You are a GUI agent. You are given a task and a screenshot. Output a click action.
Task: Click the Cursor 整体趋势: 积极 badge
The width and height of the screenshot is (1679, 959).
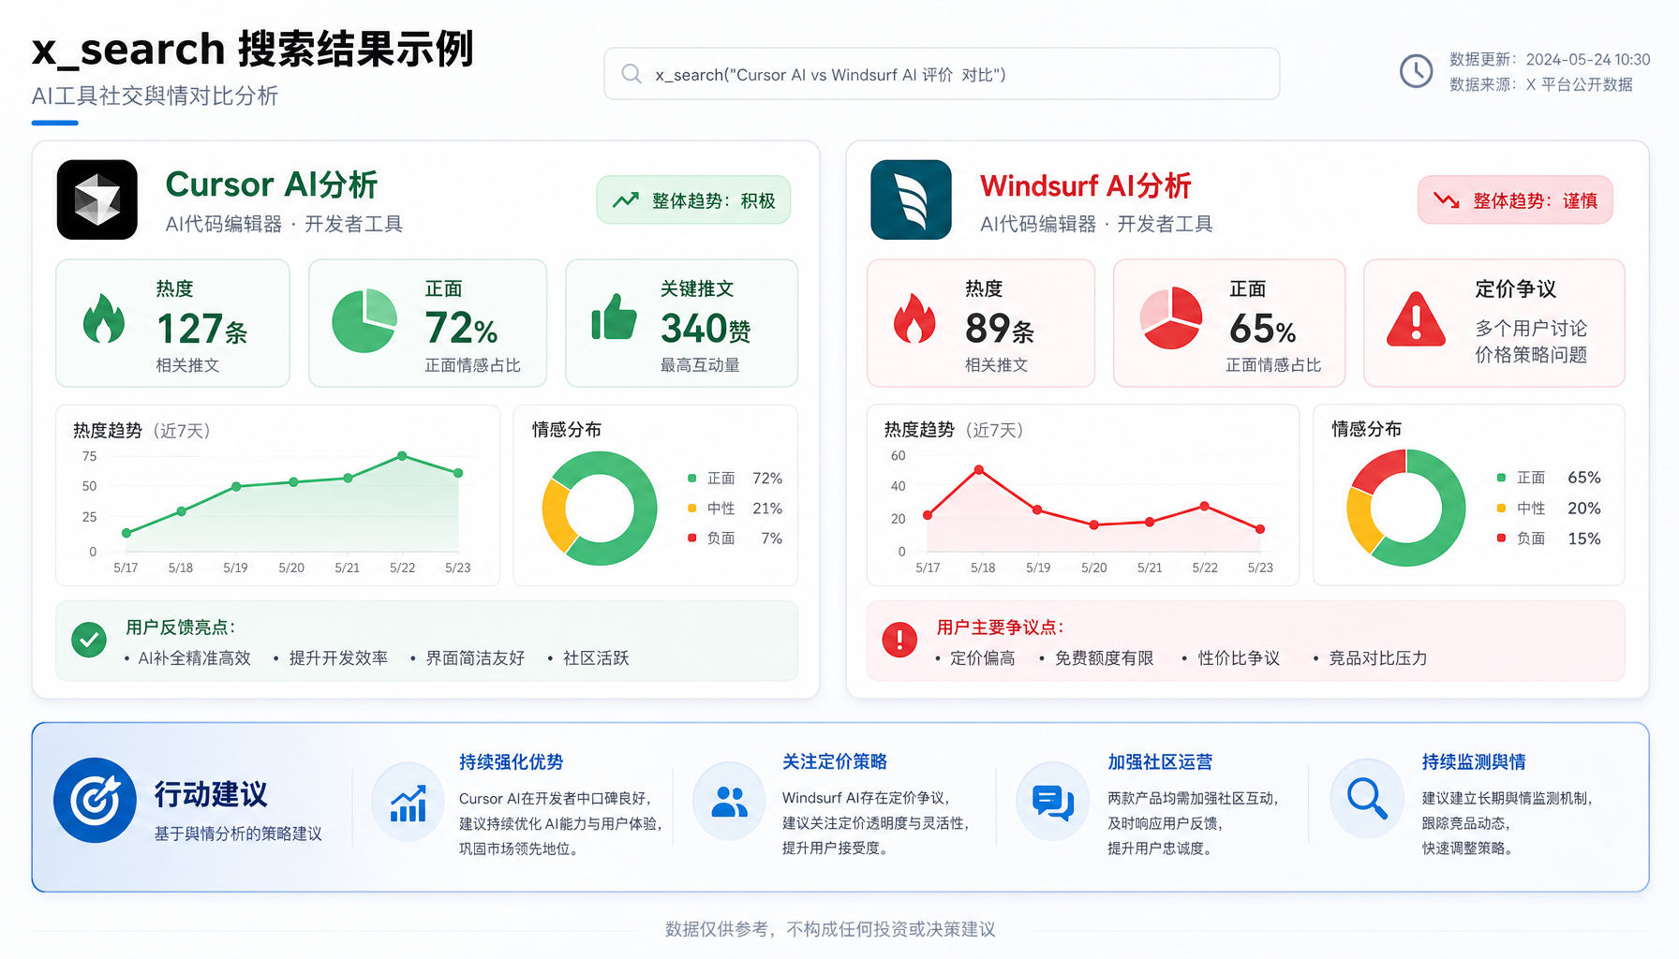click(693, 200)
